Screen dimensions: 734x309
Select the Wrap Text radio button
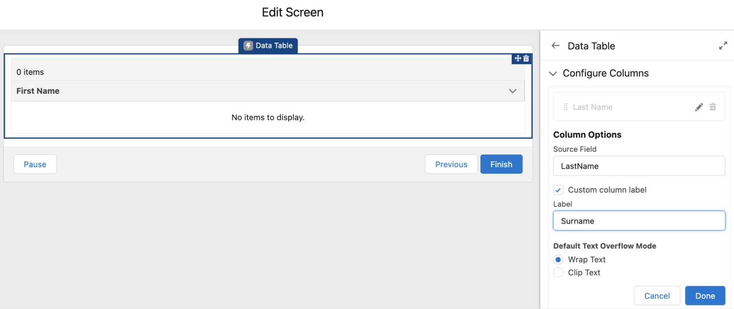pyautogui.click(x=558, y=259)
